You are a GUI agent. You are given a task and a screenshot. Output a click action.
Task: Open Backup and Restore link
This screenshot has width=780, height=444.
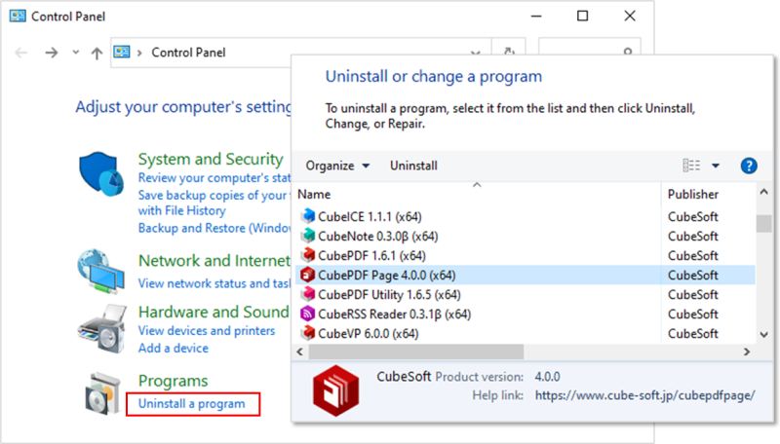click(214, 228)
